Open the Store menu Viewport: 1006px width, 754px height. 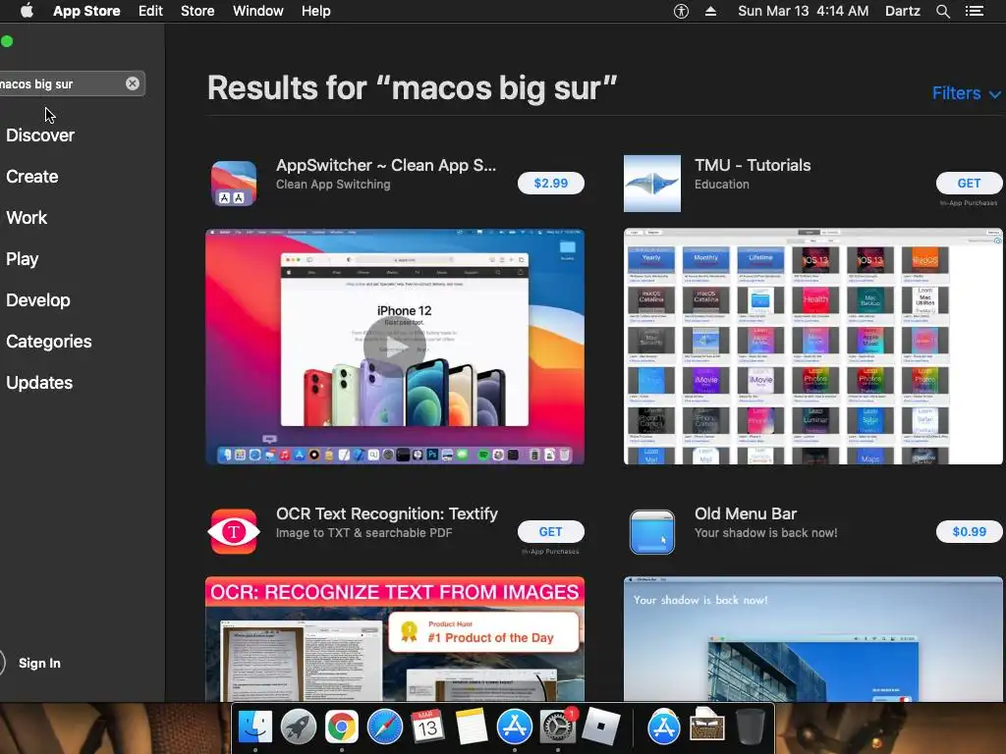[x=197, y=11]
